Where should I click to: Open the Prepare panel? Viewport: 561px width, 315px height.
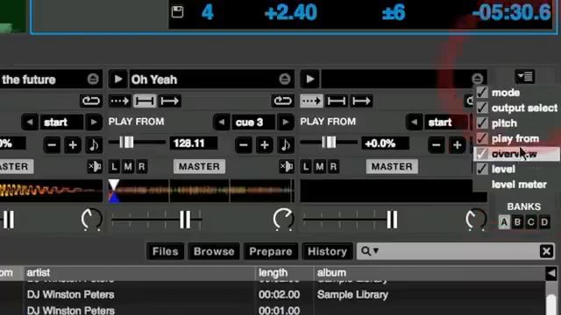[x=271, y=251]
